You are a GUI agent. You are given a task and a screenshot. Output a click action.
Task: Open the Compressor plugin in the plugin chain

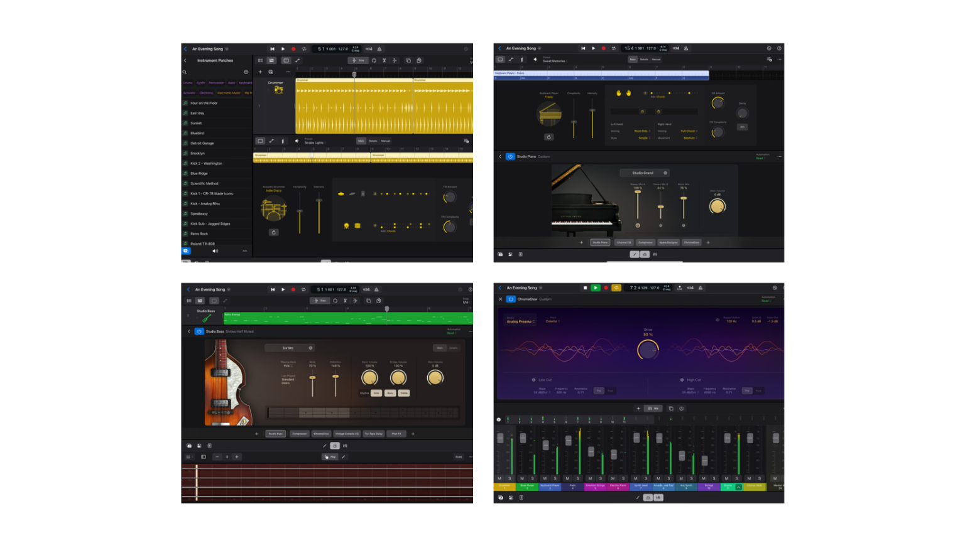click(300, 434)
